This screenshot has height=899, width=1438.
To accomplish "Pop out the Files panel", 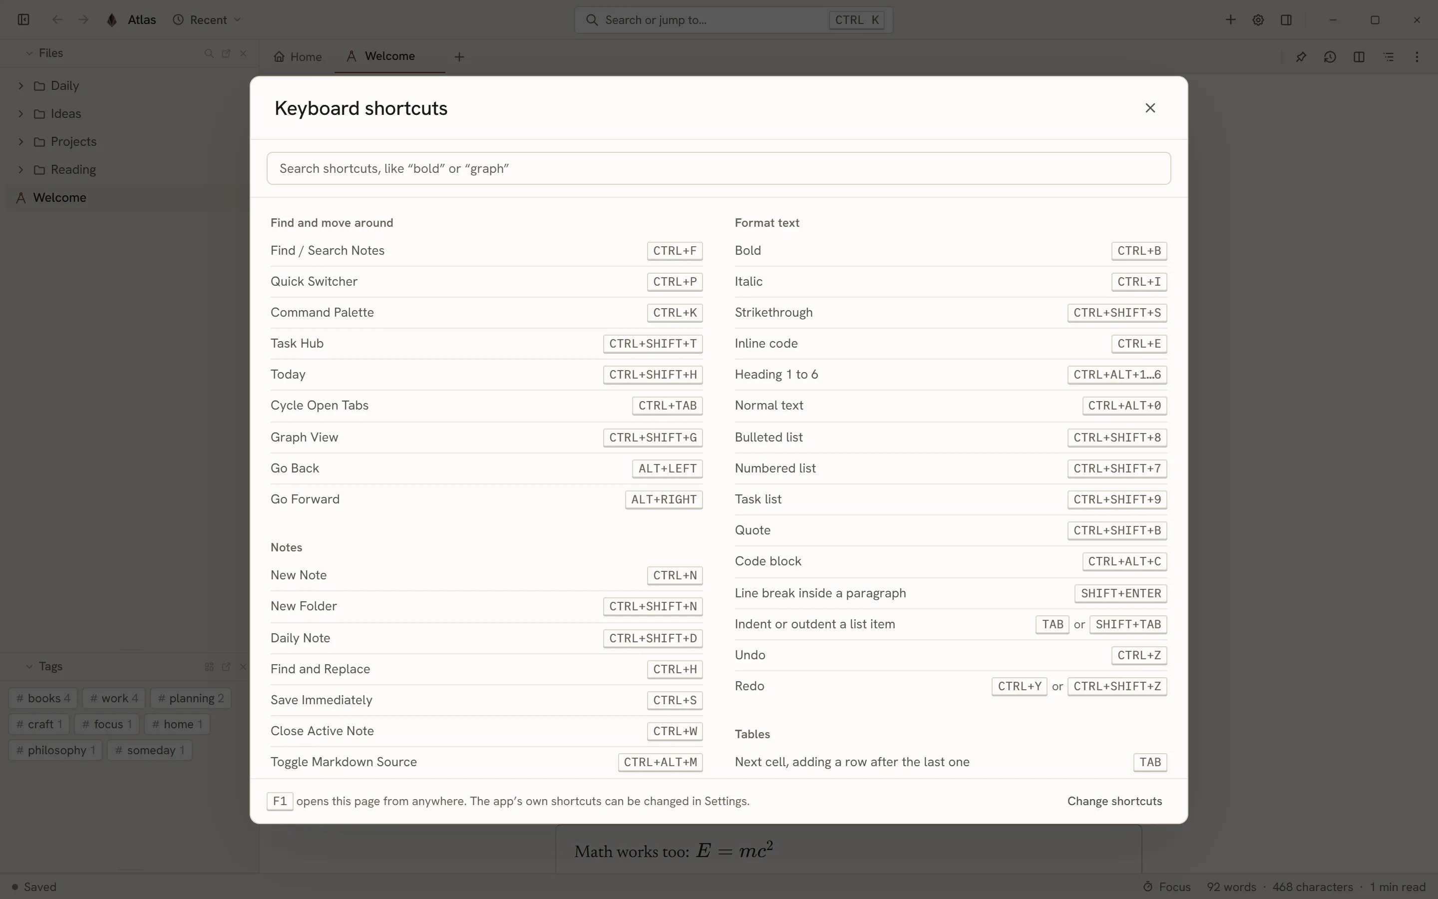I will pos(226,53).
